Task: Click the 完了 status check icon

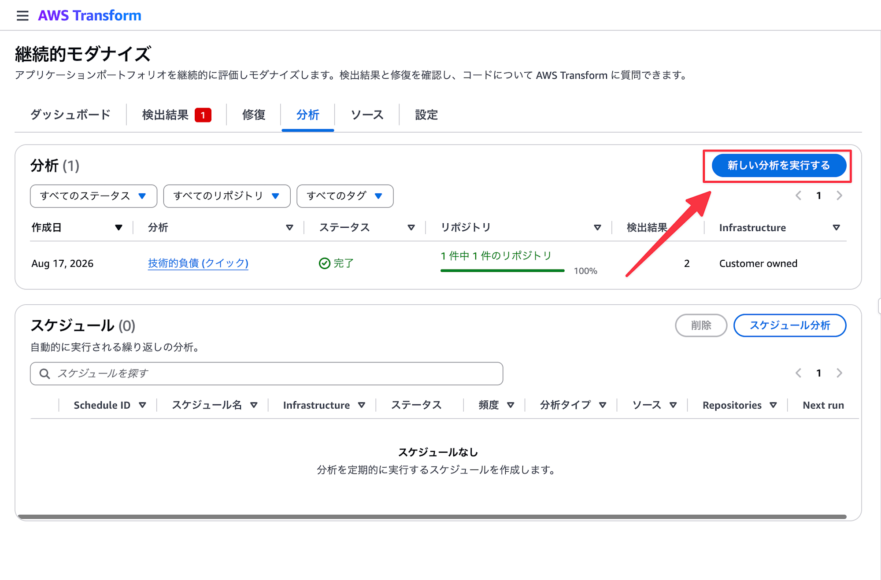Action: pos(325,263)
